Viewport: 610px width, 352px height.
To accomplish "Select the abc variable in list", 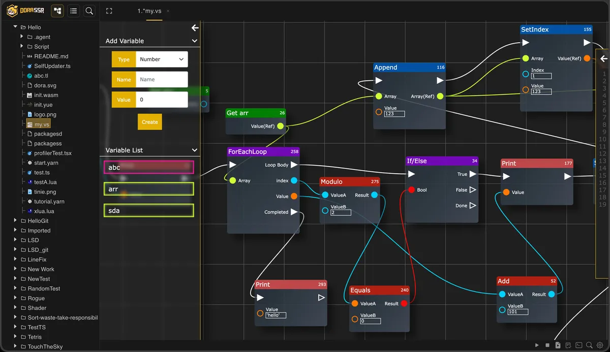I will click(149, 167).
